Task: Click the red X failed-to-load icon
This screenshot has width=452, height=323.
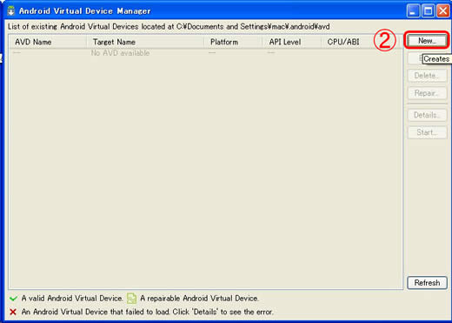Action: coord(13,312)
